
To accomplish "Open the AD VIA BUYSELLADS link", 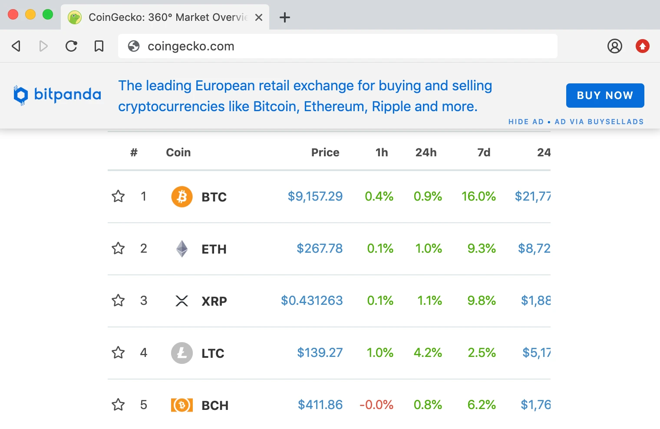I will (599, 122).
